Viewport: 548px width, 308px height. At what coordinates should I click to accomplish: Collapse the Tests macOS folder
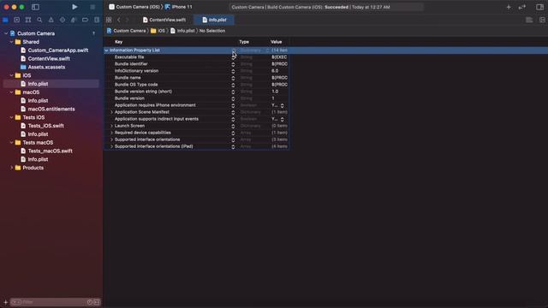[11, 143]
